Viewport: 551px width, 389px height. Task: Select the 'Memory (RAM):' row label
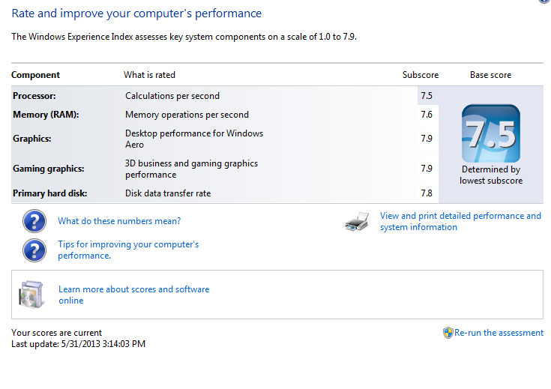(x=46, y=115)
